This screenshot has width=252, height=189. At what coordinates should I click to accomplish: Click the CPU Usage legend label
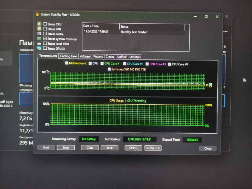tap(116, 101)
